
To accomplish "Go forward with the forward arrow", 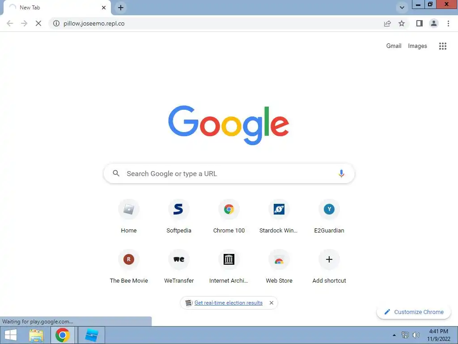I will pyautogui.click(x=24, y=23).
